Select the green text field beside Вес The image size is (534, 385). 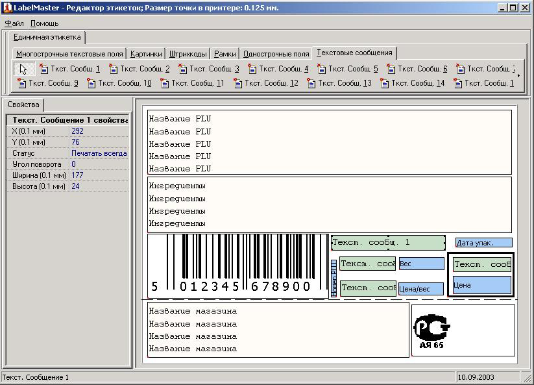[367, 264]
